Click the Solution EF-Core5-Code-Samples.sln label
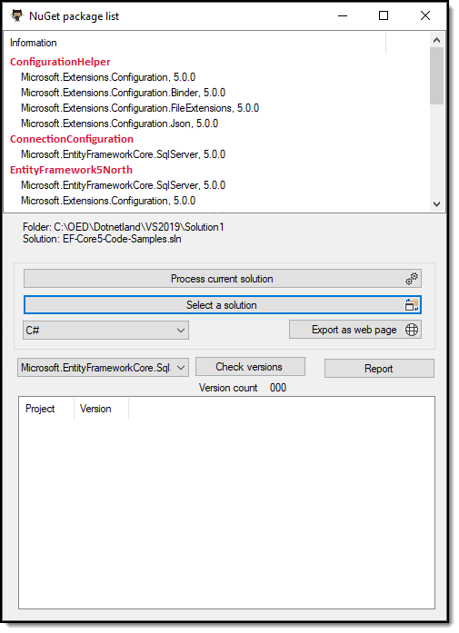Screen dimensions: 459x633 pos(102,239)
